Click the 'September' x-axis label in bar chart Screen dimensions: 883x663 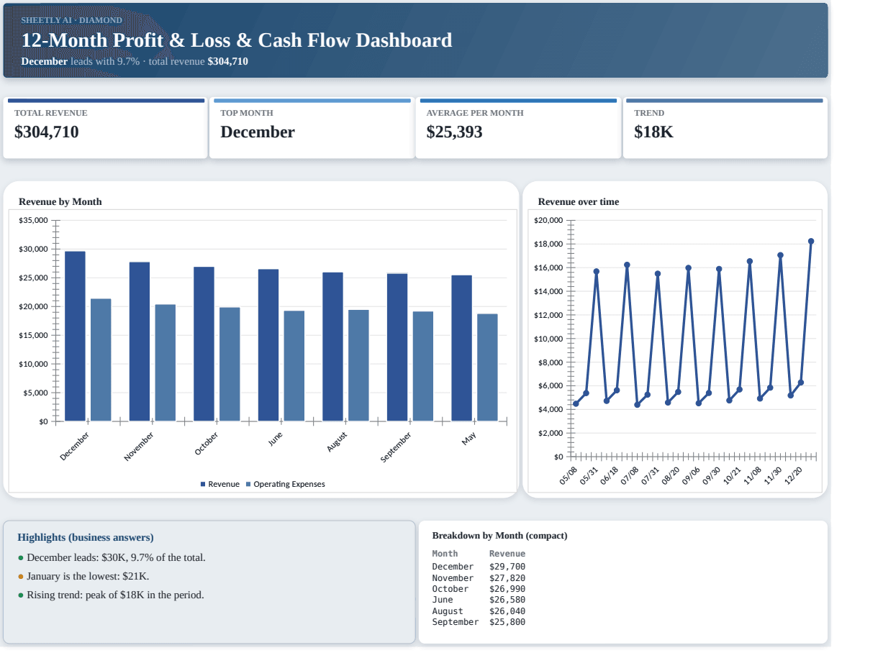[397, 447]
